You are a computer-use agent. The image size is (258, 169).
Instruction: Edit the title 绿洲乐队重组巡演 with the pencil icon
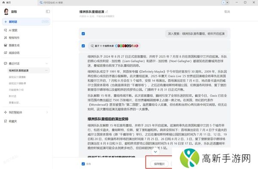107,12
